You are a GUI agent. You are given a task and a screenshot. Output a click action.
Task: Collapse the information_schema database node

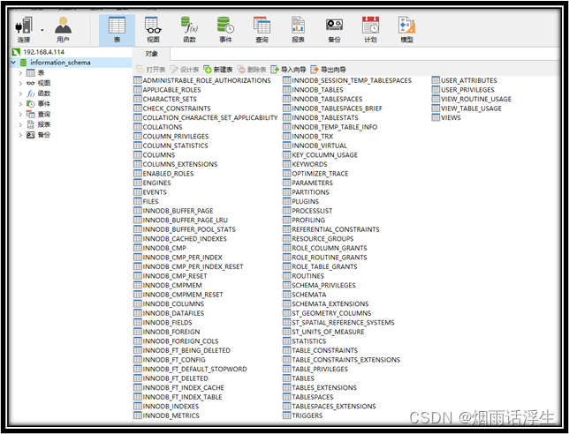13,63
